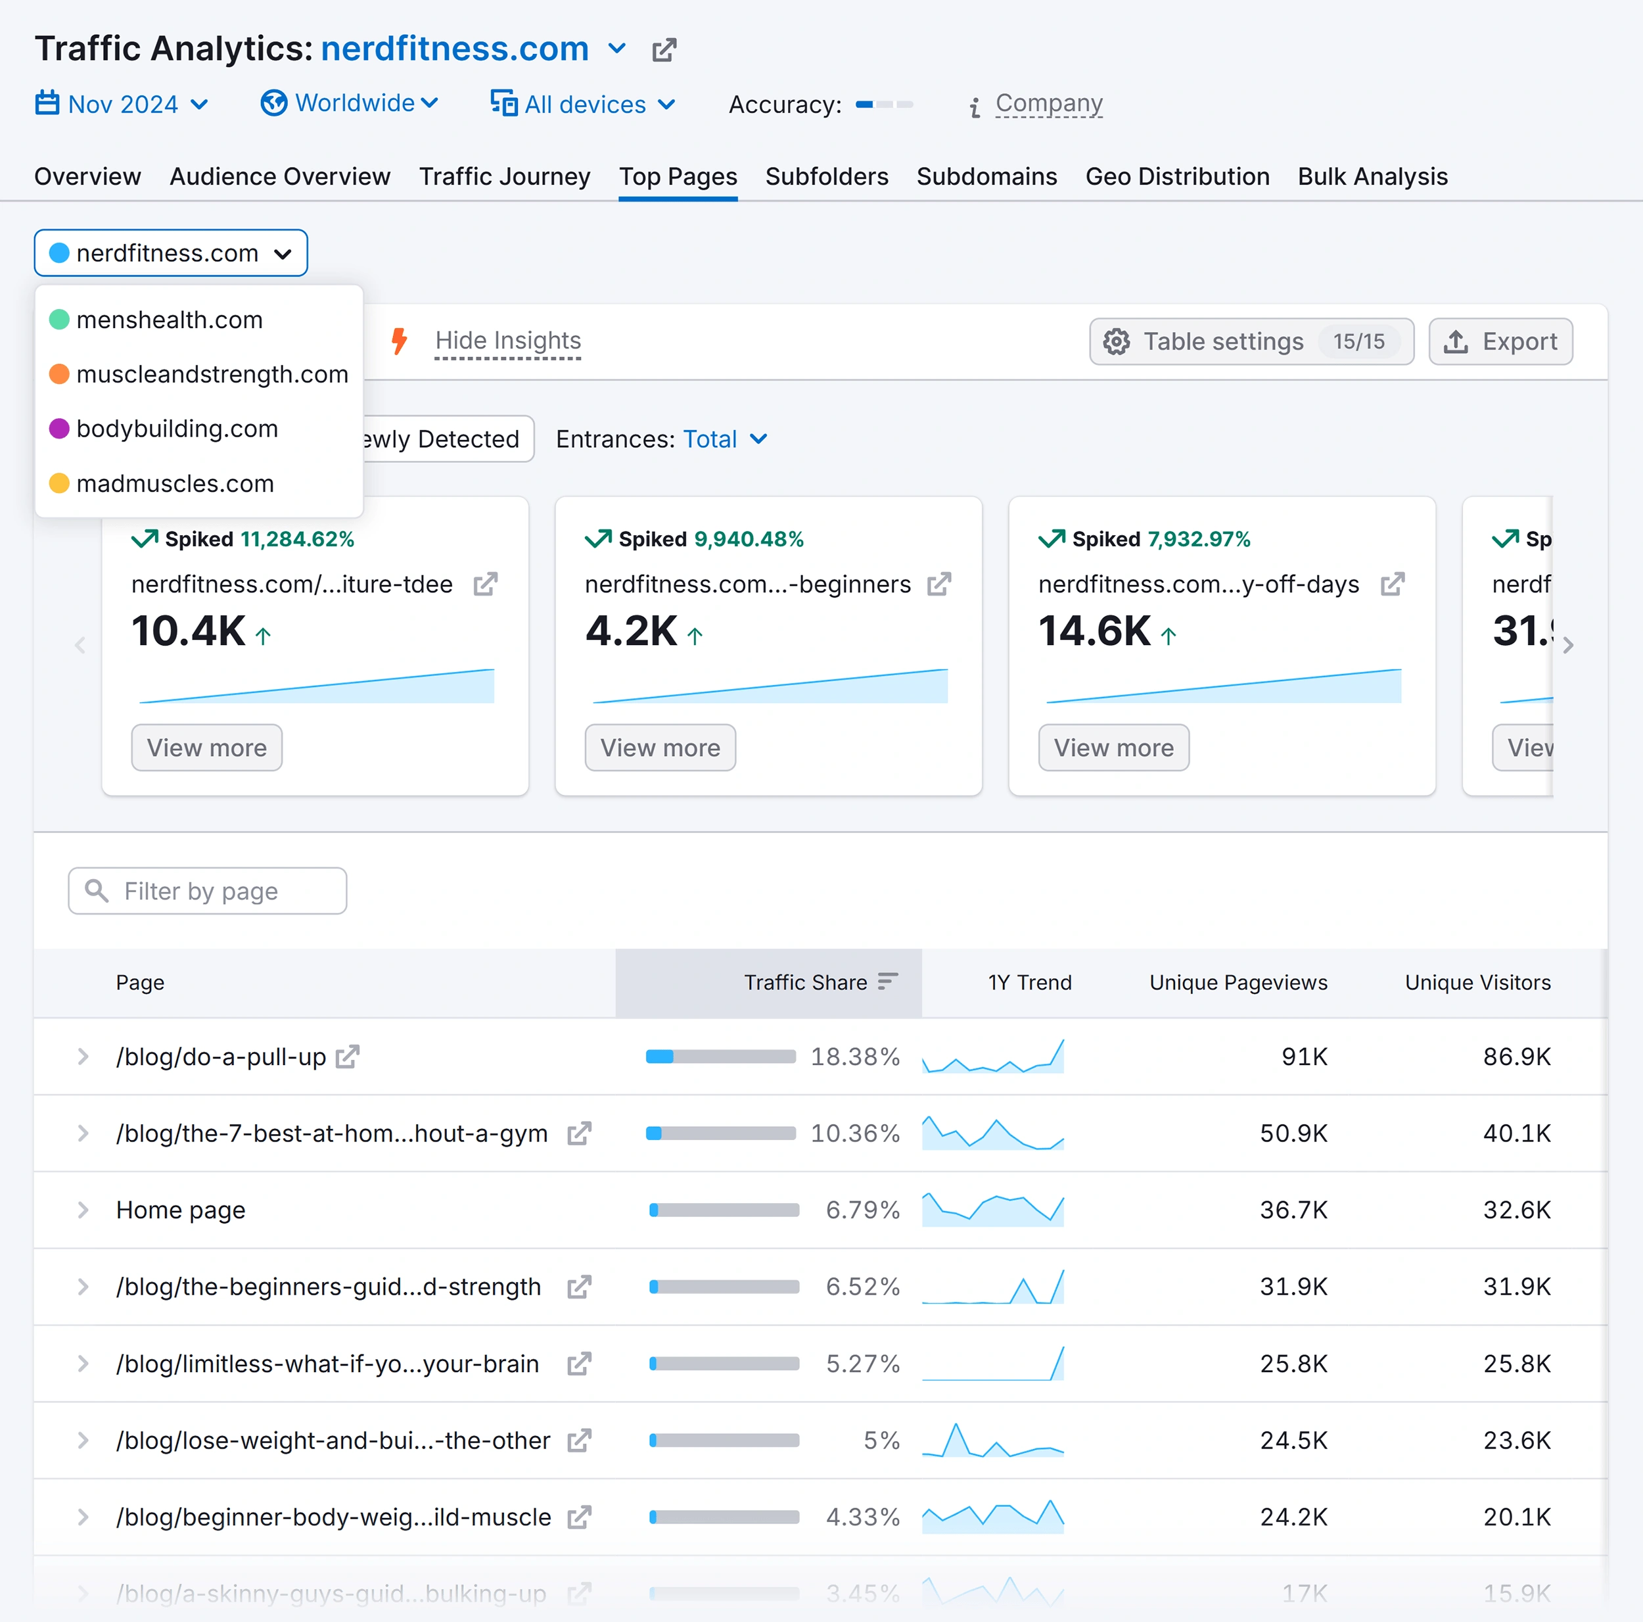Open external link for iture-tdee card

point(485,584)
